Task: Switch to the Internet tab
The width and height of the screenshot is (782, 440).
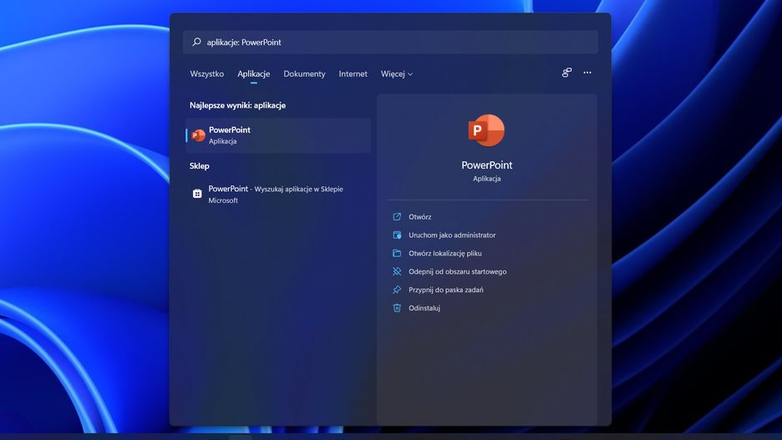Action: tap(353, 73)
